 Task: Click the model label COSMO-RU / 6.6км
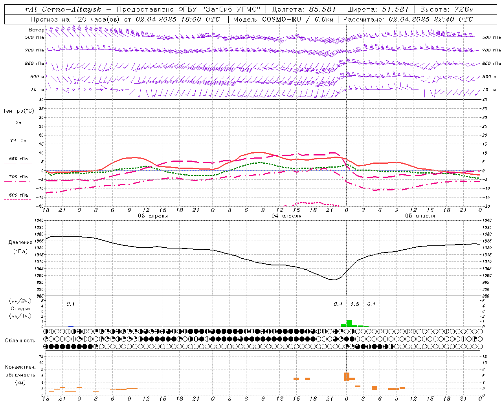tap(297, 19)
